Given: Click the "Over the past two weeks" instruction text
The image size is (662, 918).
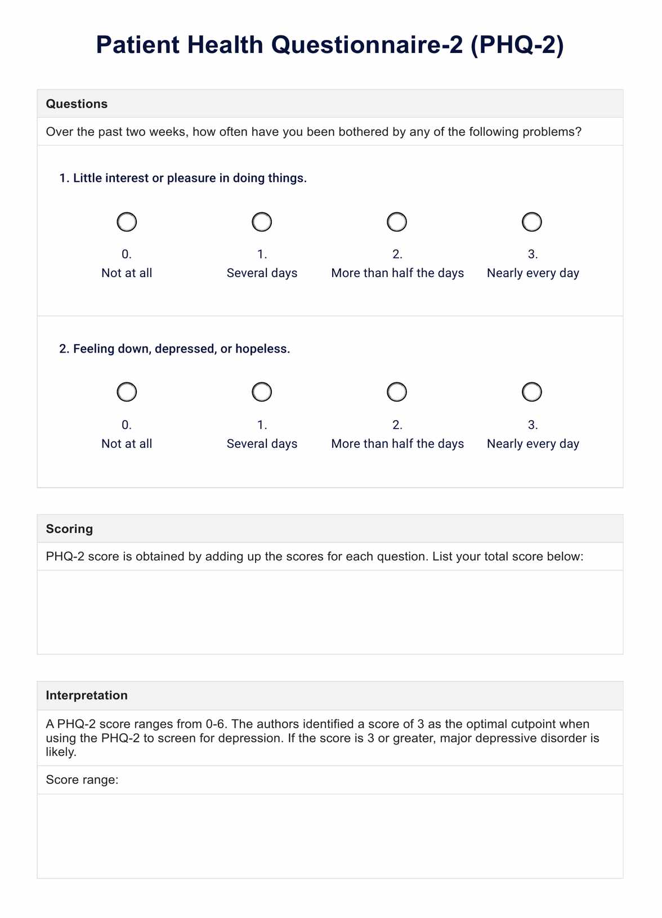Looking at the screenshot, I should [x=314, y=132].
